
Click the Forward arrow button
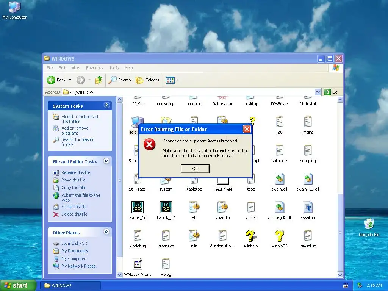tap(81, 80)
